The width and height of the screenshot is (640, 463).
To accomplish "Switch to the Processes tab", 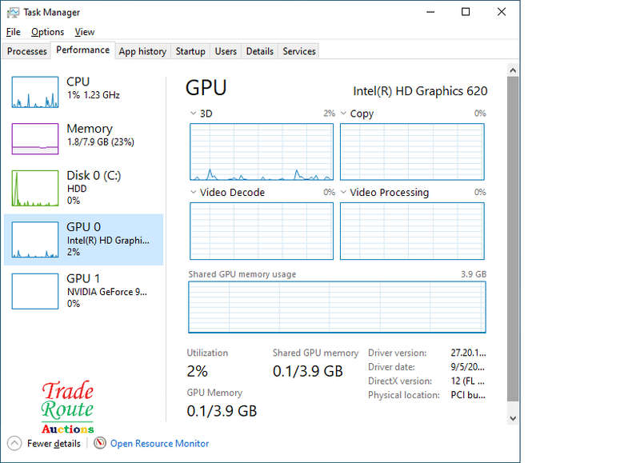I will coord(27,51).
